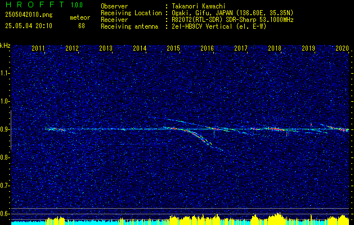This screenshot has height=225, width=354.
Task: Click the kHz axis unit label
Action: [5, 46]
